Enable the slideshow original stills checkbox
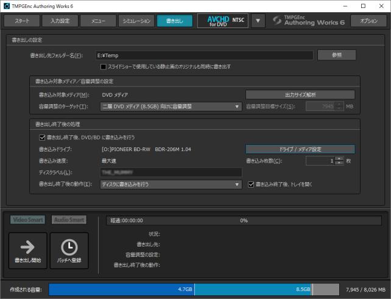391x299 pixels. coord(104,67)
